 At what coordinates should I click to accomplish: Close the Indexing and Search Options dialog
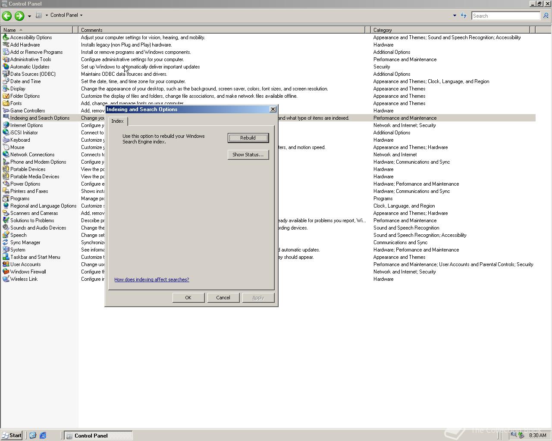point(273,109)
